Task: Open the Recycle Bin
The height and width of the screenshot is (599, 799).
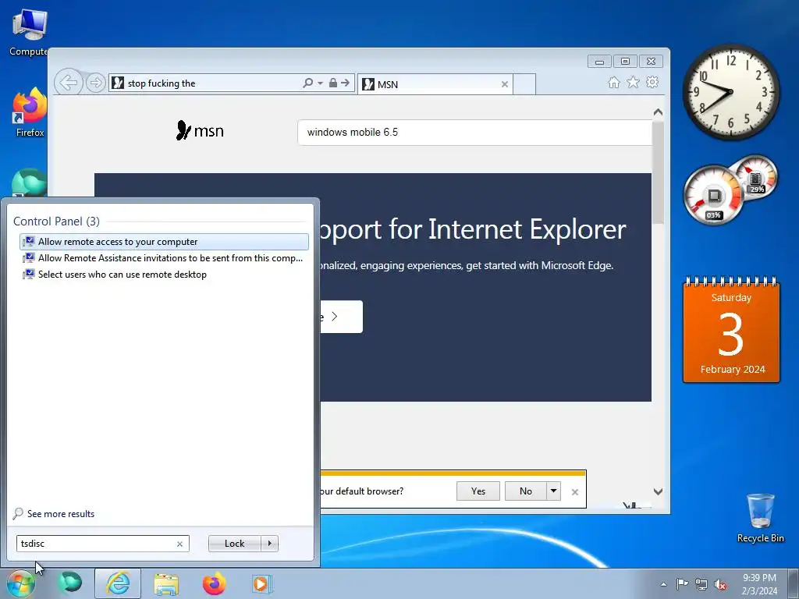Action: (x=760, y=518)
